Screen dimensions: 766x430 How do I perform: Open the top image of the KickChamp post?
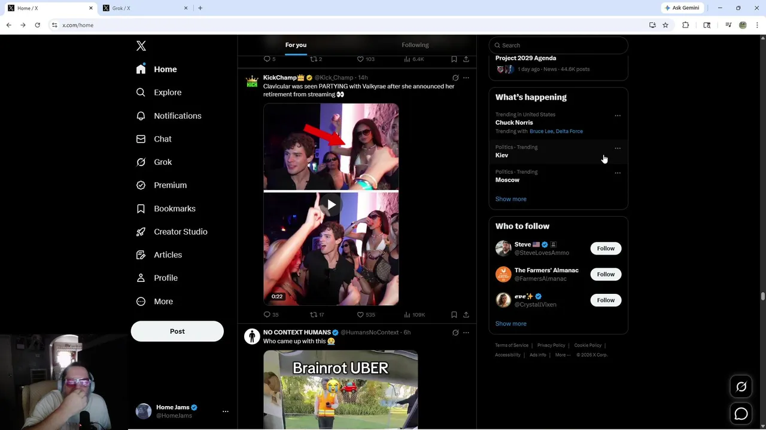click(x=331, y=147)
